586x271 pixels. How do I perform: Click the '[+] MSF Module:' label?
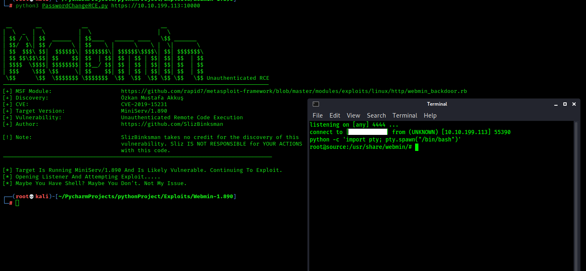[27, 91]
